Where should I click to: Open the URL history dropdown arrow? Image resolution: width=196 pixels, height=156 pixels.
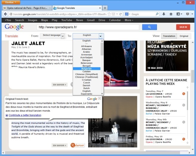click(x=117, y=14)
